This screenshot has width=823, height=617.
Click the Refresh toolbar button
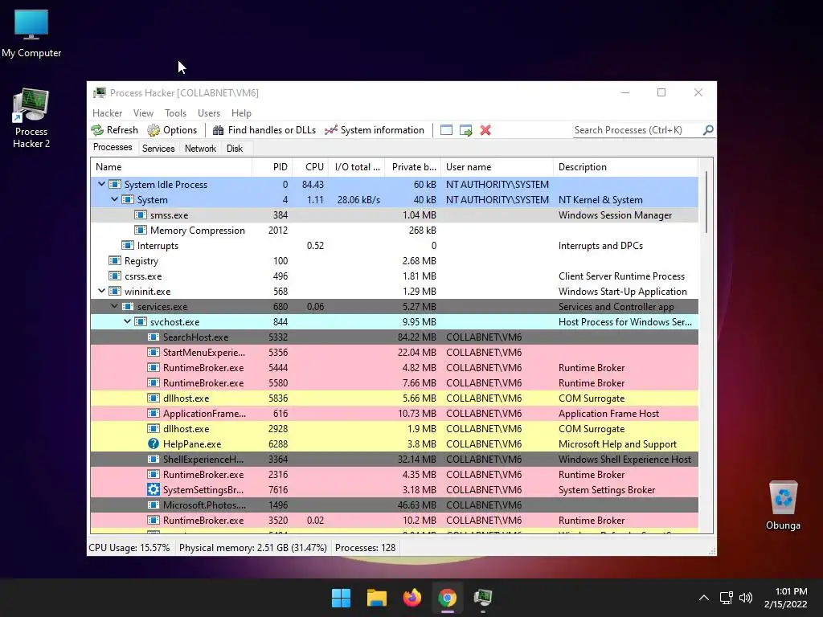click(x=114, y=130)
